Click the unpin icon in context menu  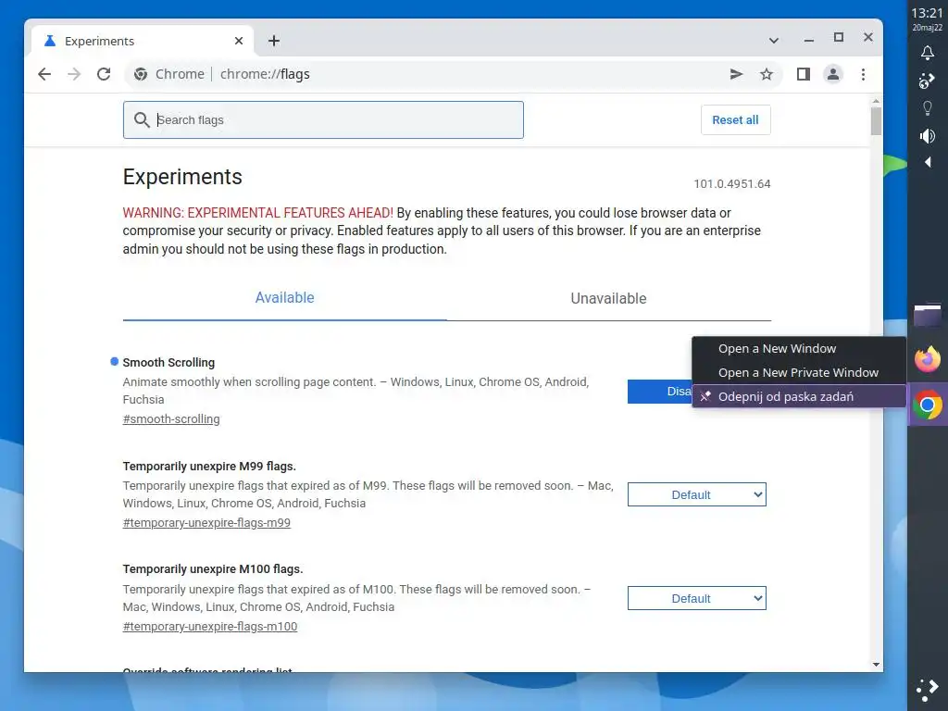coord(705,396)
